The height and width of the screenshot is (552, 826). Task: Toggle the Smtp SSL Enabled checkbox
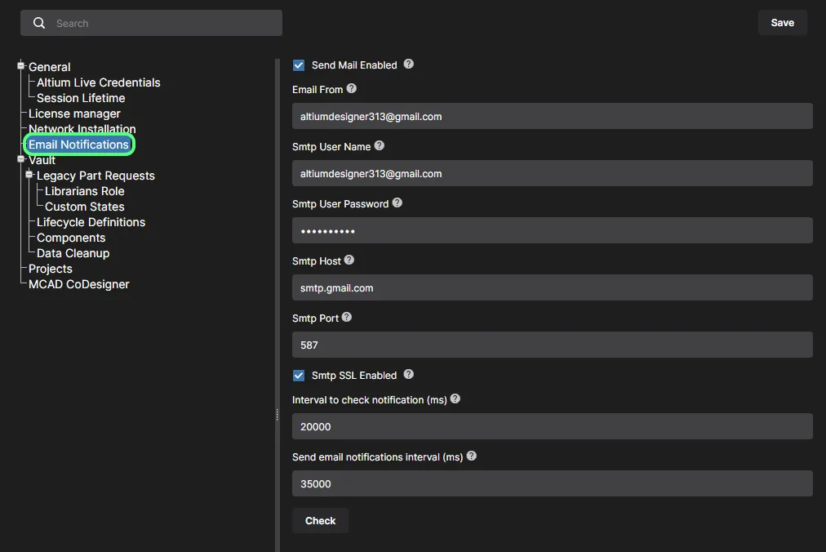point(299,376)
